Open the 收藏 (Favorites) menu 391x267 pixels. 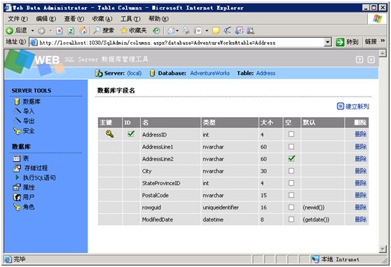click(102, 19)
